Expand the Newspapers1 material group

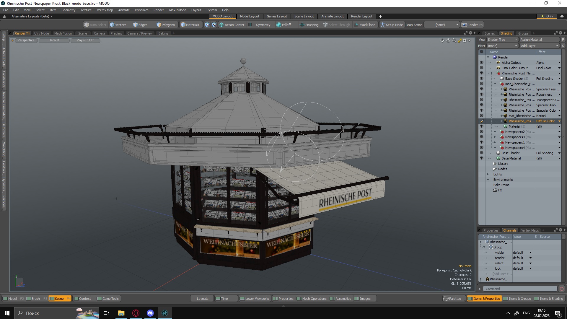(x=495, y=142)
